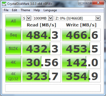Click the 4K read result 30.56
Image resolution: width=106 pixels, height=96 pixels.
[42, 62]
